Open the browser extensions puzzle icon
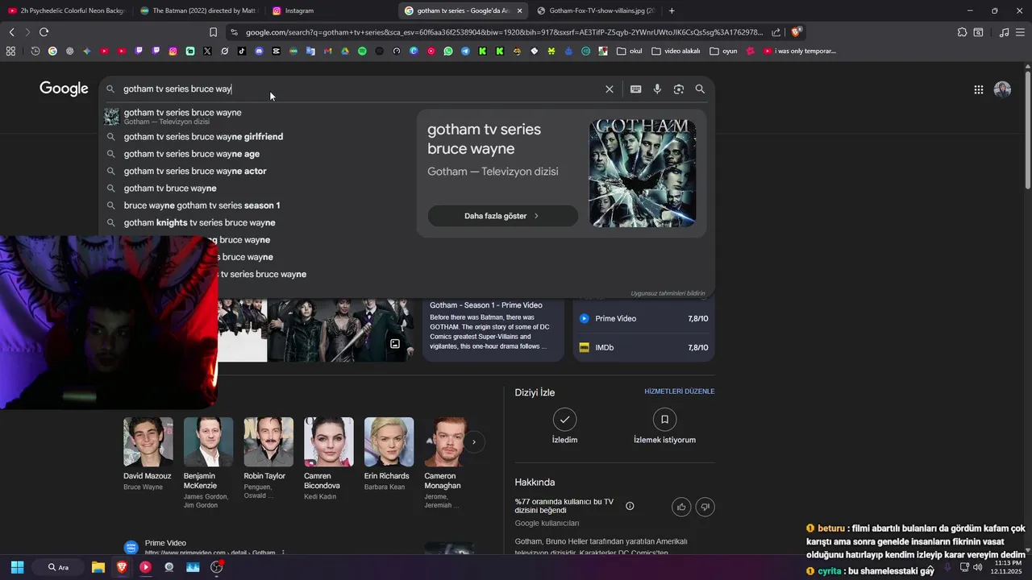This screenshot has height=580, width=1032. (962, 32)
